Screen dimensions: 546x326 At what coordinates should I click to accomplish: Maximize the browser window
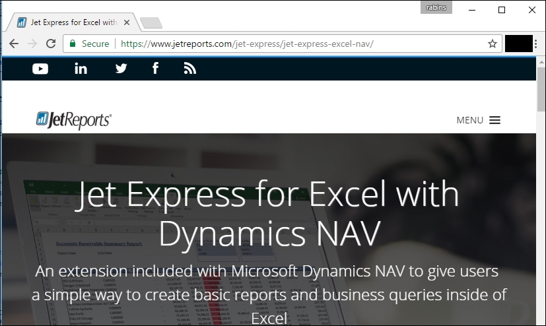[502, 10]
